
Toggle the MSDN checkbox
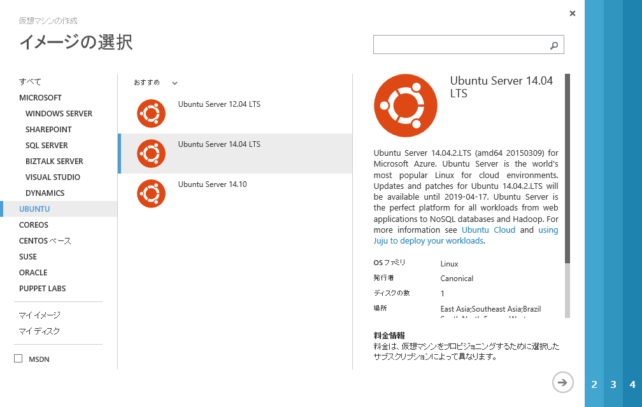coord(18,359)
